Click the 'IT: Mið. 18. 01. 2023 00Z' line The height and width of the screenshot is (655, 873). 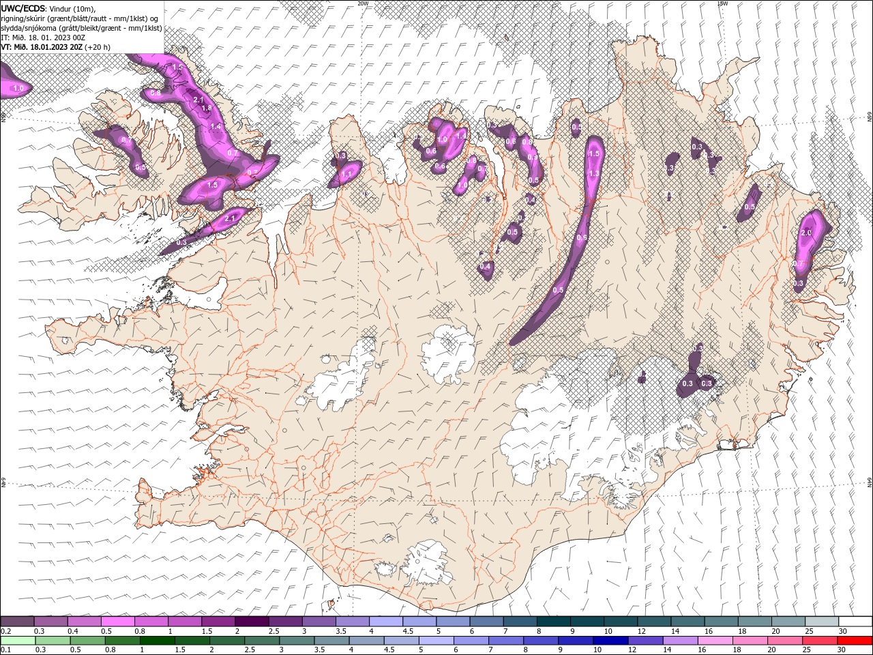tap(42, 38)
